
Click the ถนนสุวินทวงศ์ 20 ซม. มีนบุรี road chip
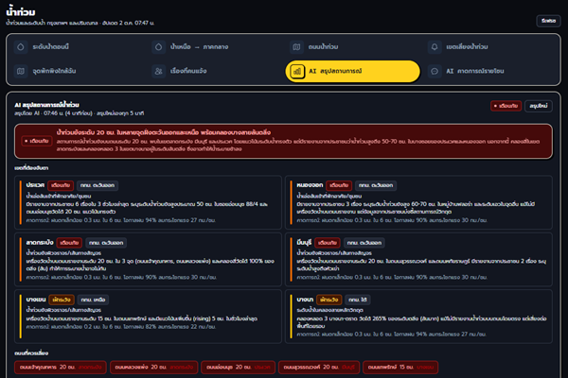[319, 368]
